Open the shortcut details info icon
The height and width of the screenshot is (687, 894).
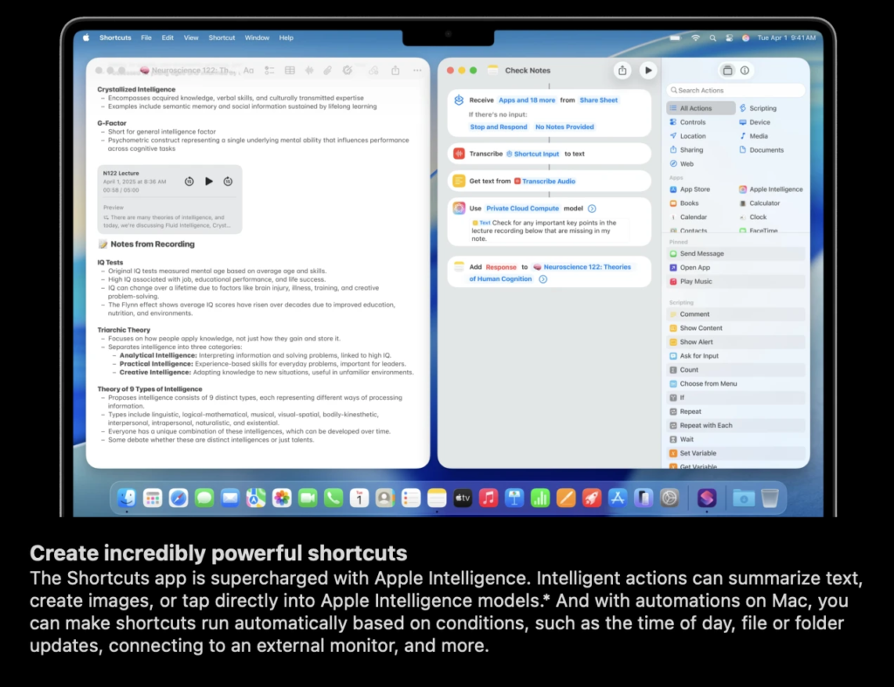(745, 71)
